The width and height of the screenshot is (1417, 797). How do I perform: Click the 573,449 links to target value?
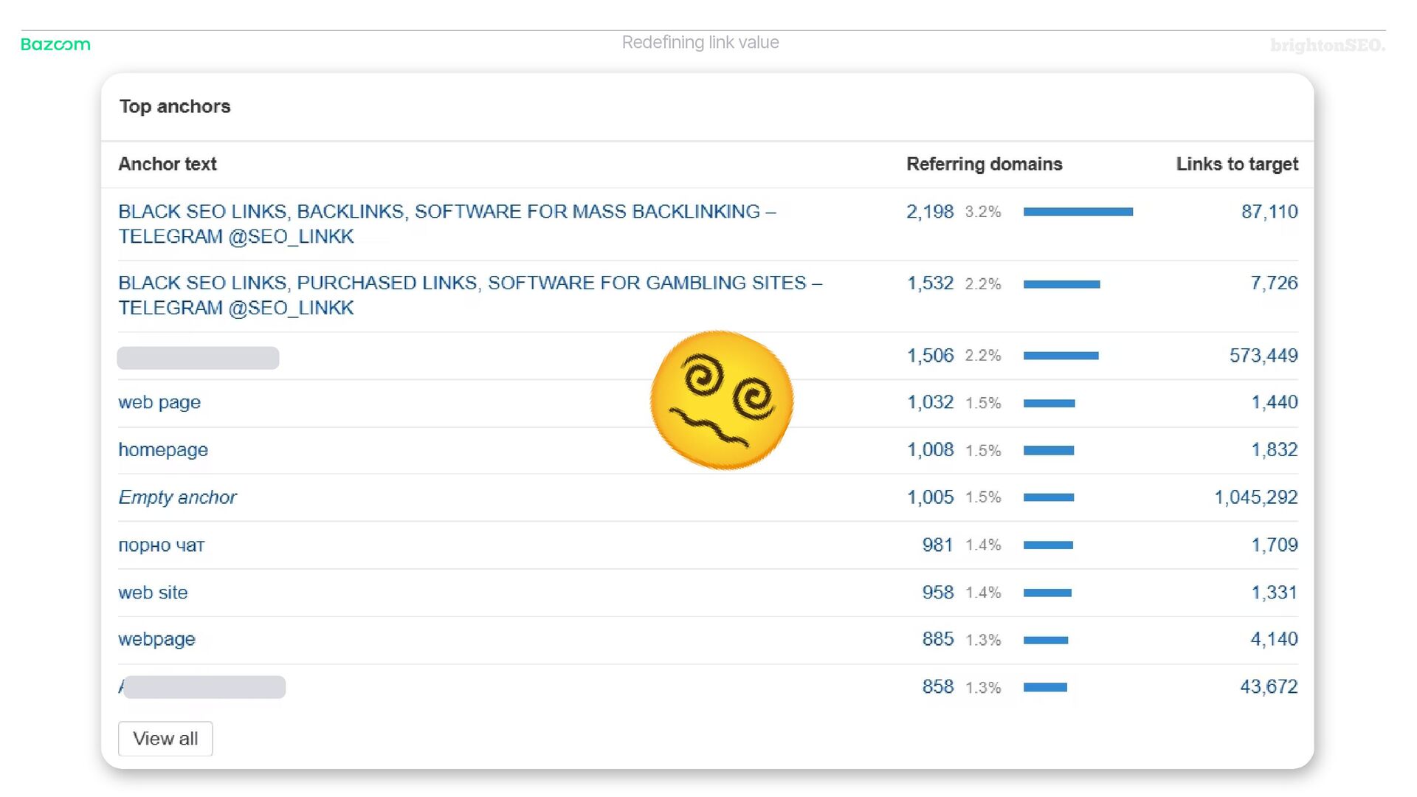(1263, 356)
